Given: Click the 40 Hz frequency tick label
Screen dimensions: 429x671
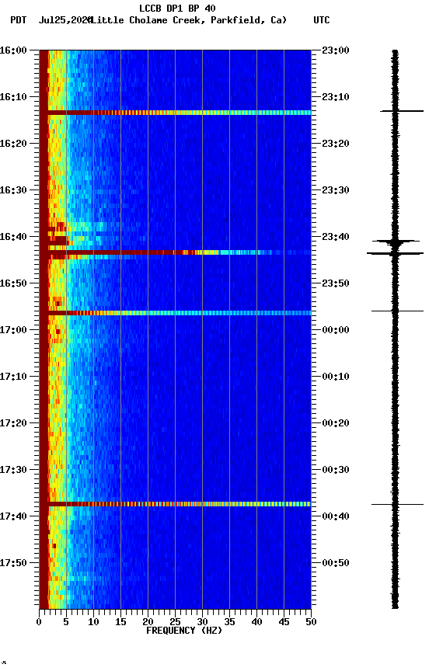Looking at the screenshot, I should [256, 622].
